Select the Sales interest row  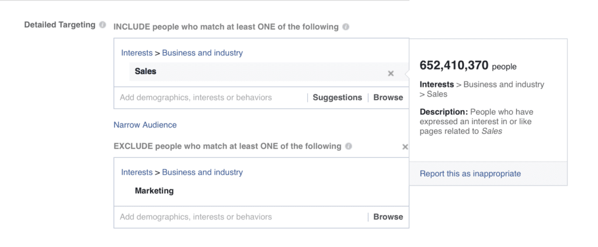[x=145, y=72]
